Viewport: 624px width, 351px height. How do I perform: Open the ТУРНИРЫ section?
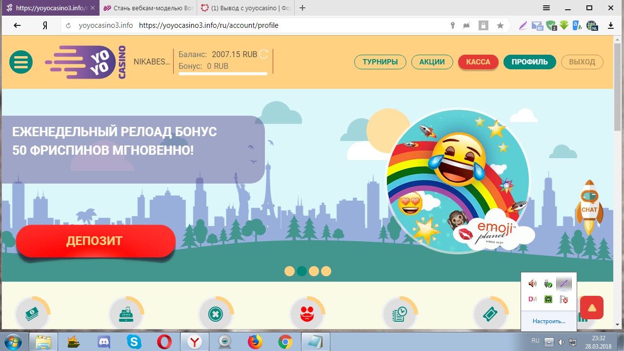(x=380, y=62)
